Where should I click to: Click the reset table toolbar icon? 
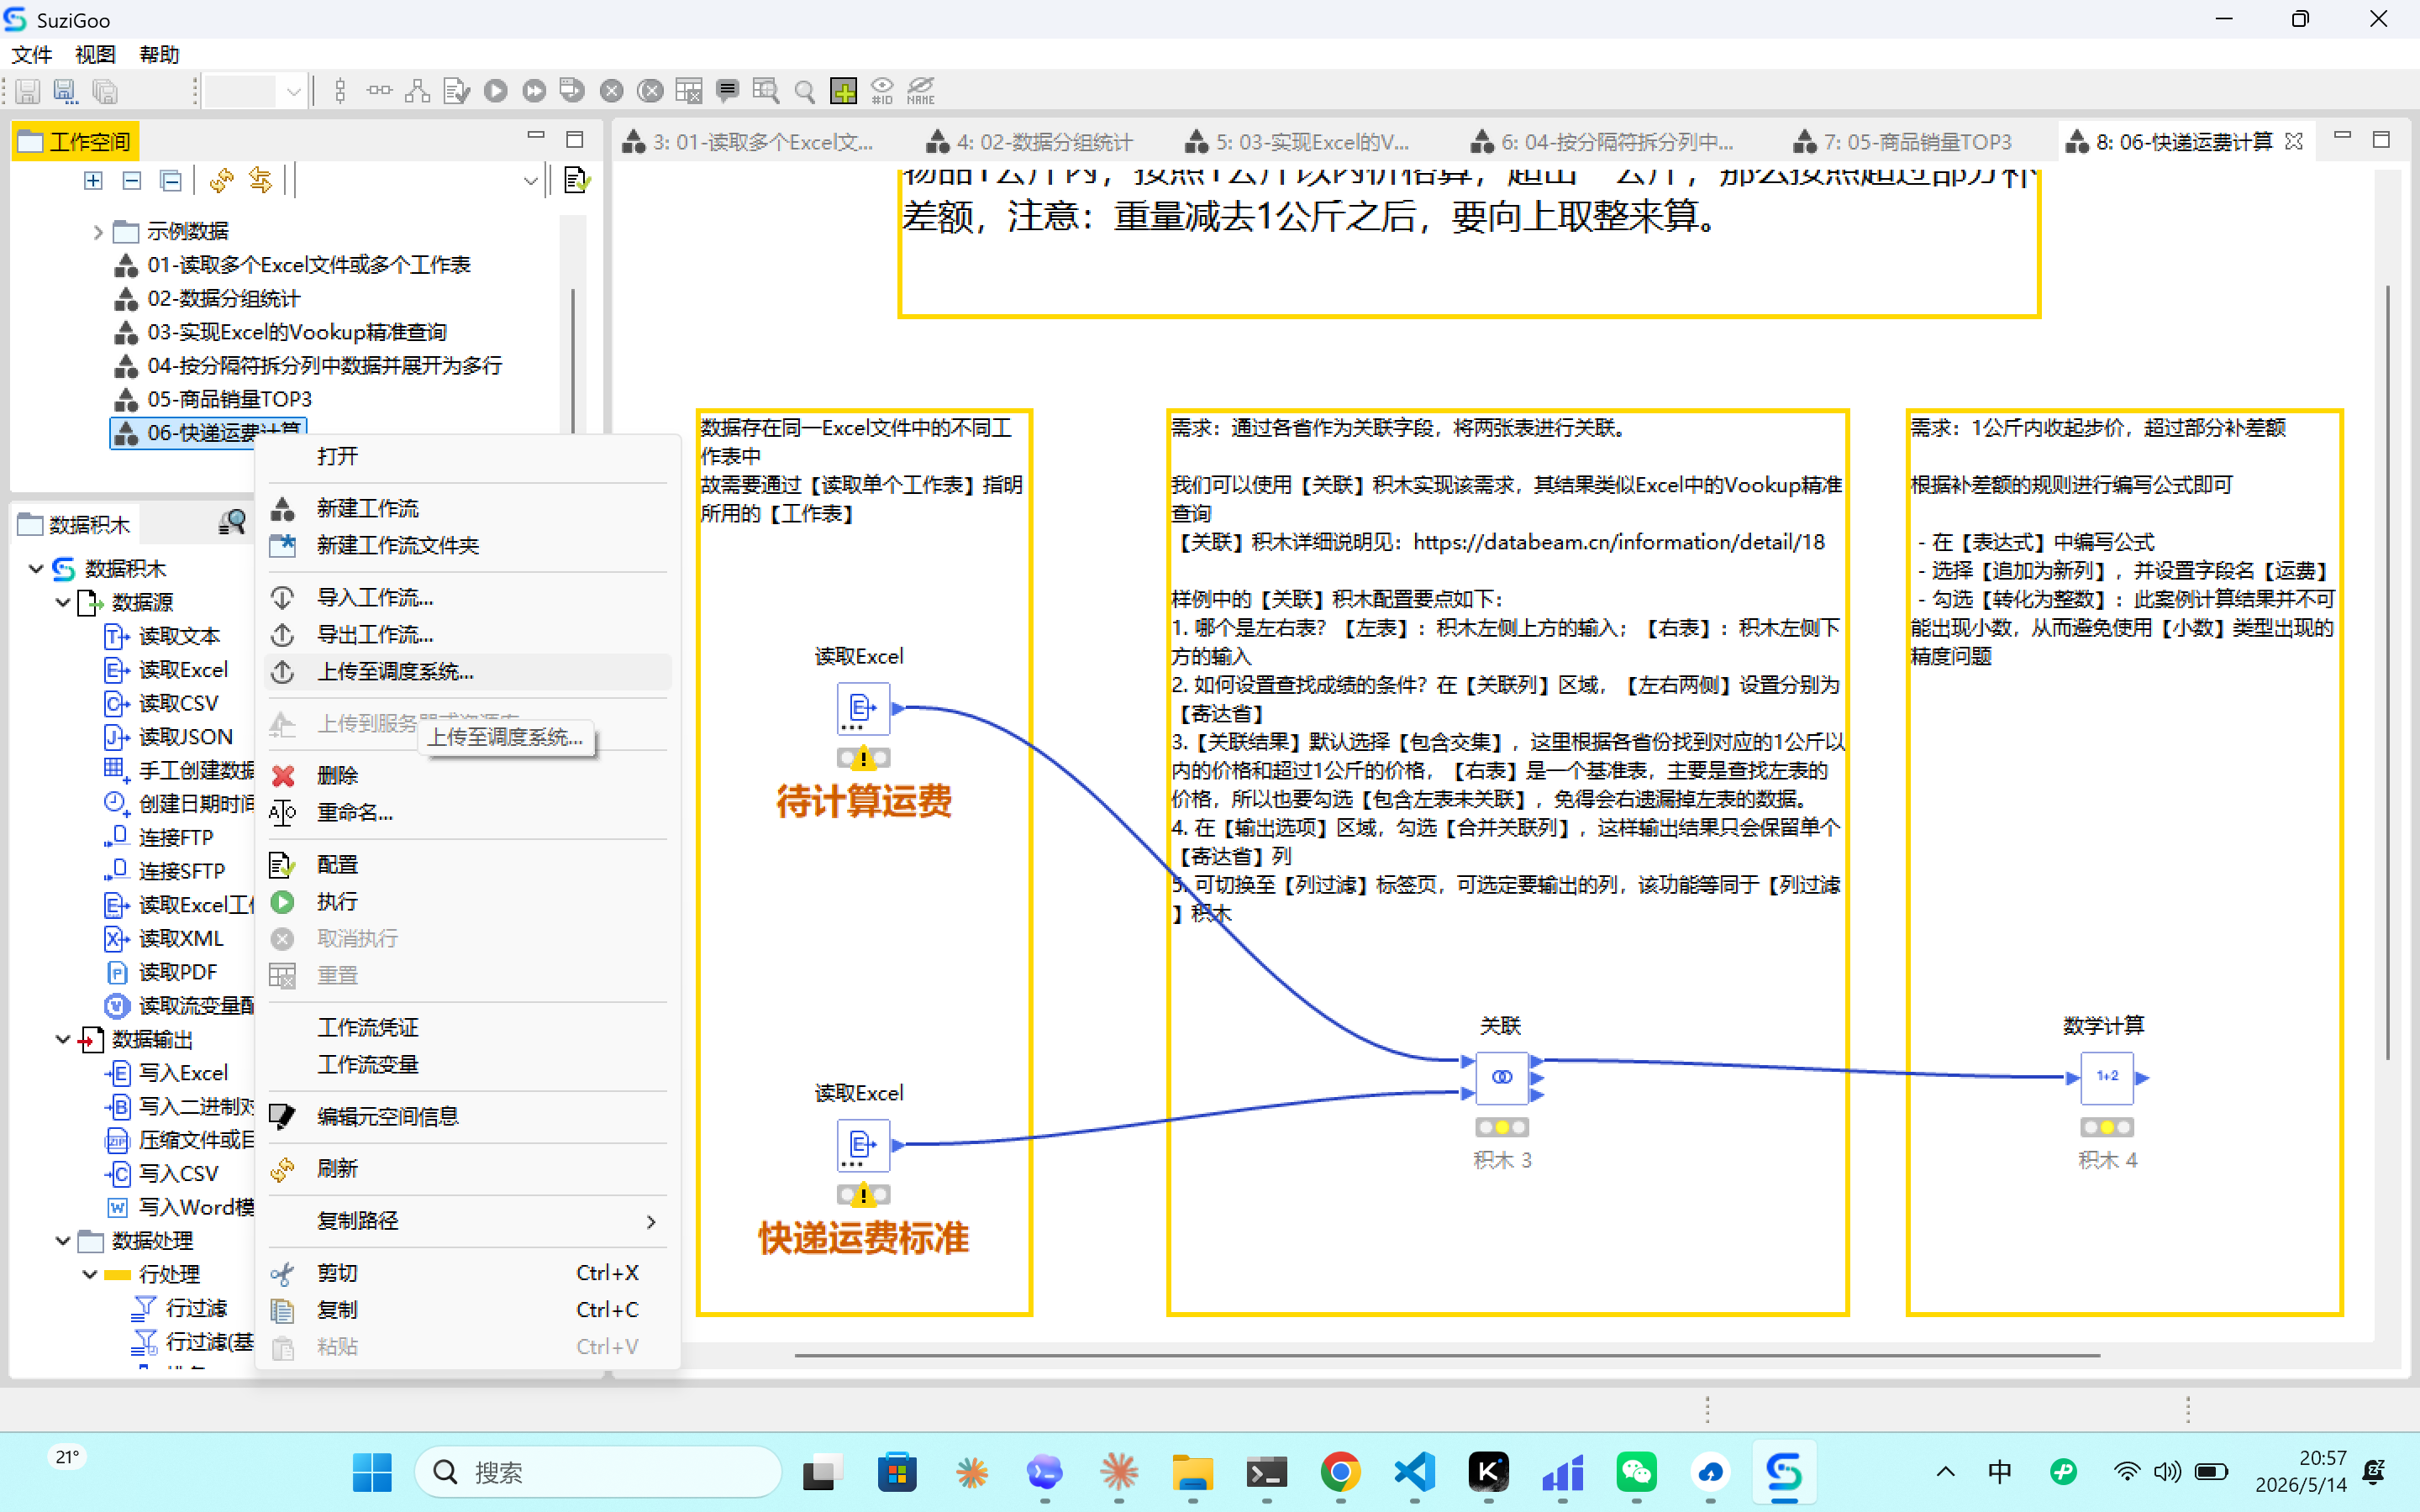pyautogui.click(x=689, y=91)
